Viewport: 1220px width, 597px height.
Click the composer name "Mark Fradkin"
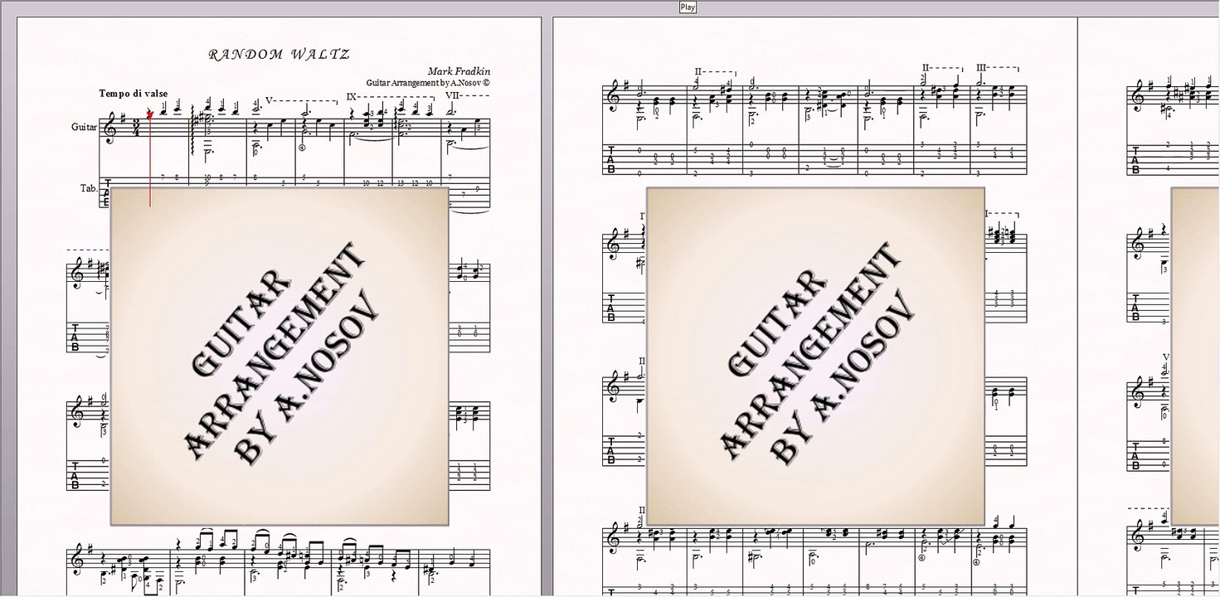459,72
